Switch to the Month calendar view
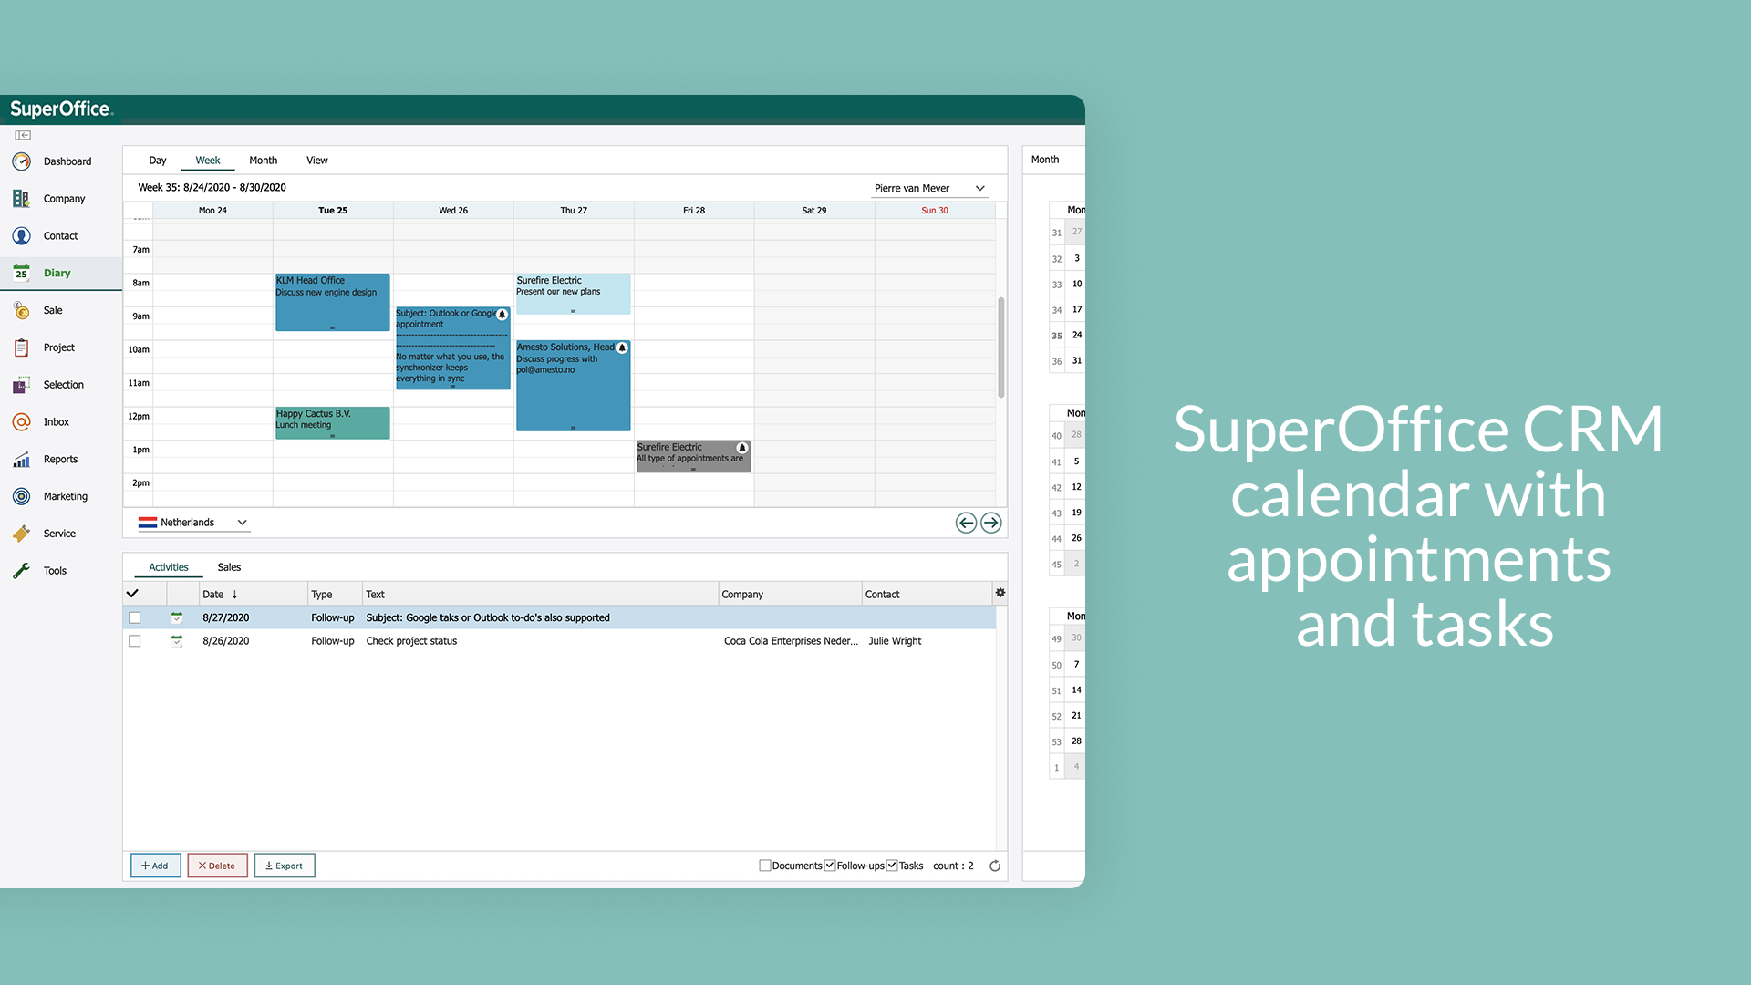 click(264, 160)
